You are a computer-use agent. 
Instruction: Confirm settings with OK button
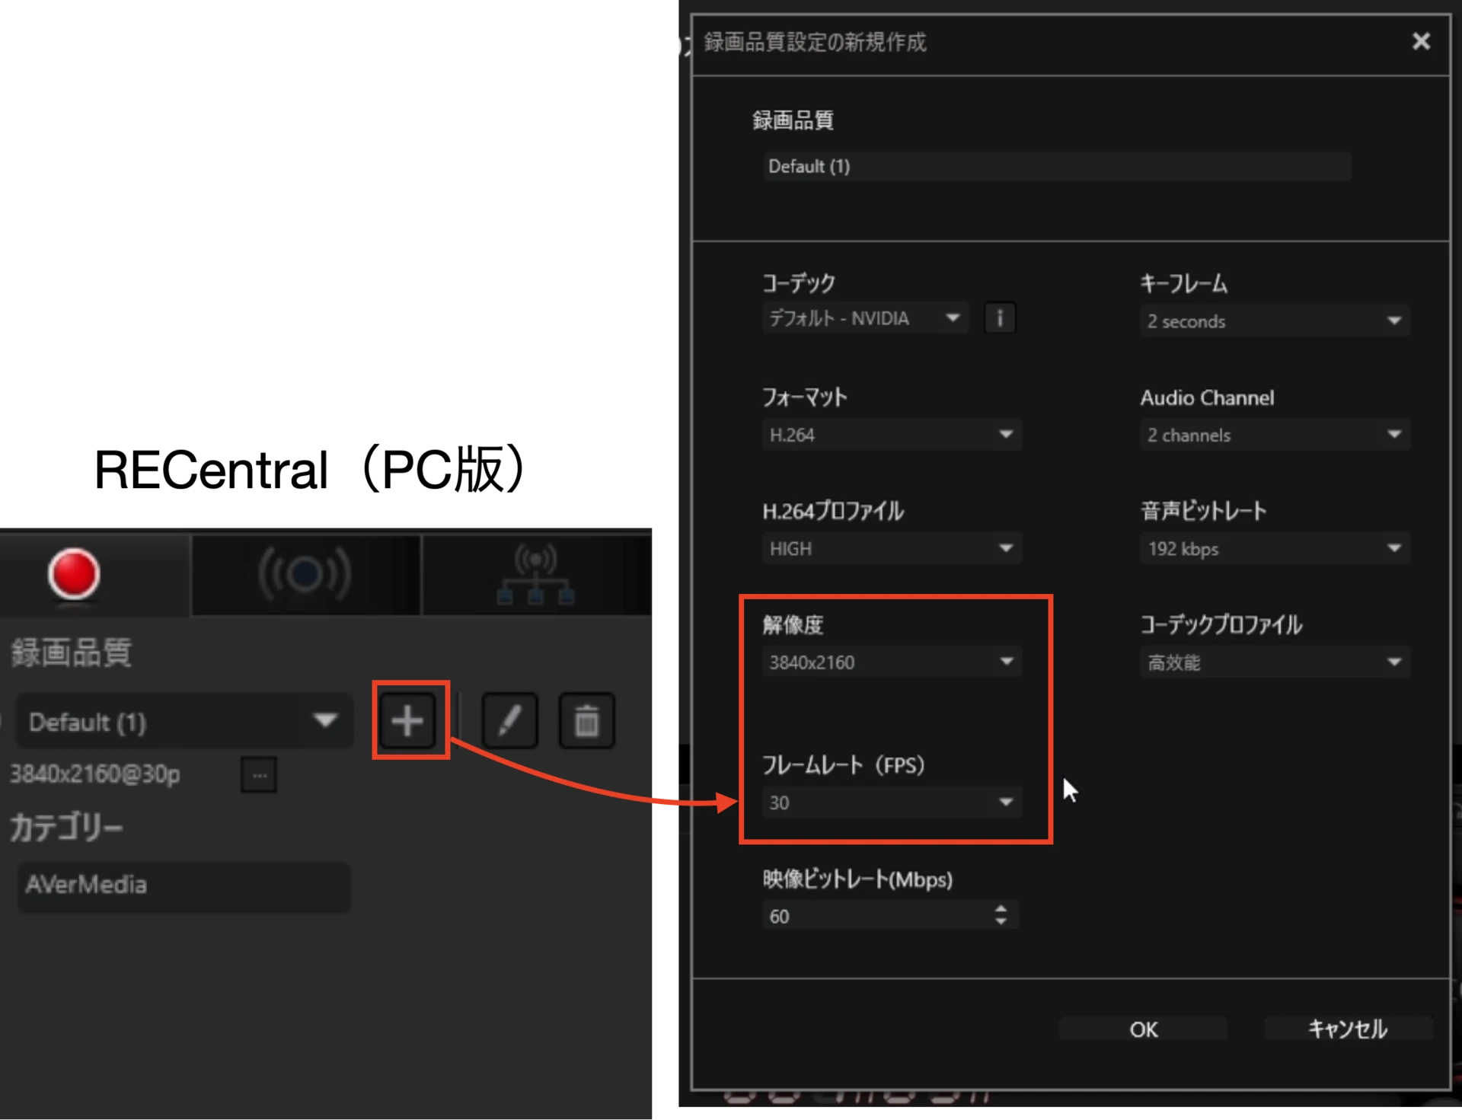pos(1143,1029)
